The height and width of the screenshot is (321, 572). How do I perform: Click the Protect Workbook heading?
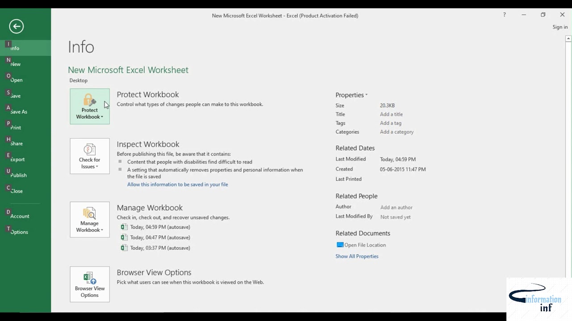point(148,95)
